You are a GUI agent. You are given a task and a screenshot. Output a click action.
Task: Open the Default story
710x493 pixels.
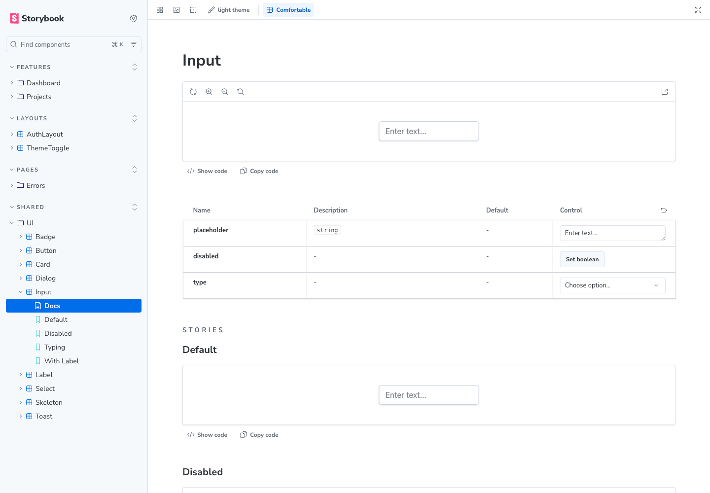(73, 319)
